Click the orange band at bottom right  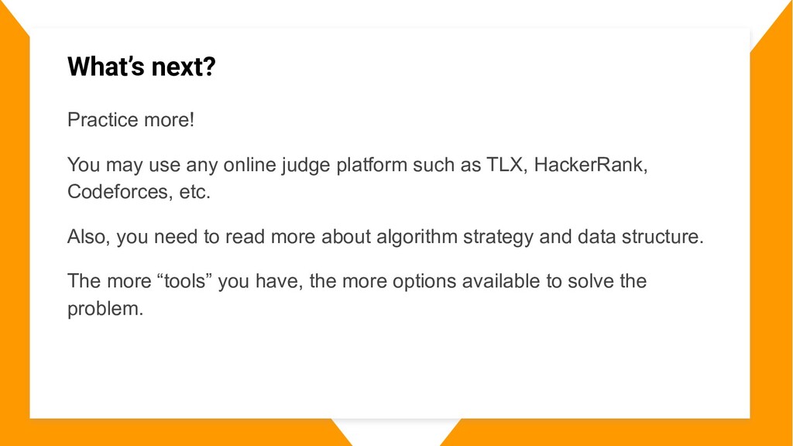(617, 432)
